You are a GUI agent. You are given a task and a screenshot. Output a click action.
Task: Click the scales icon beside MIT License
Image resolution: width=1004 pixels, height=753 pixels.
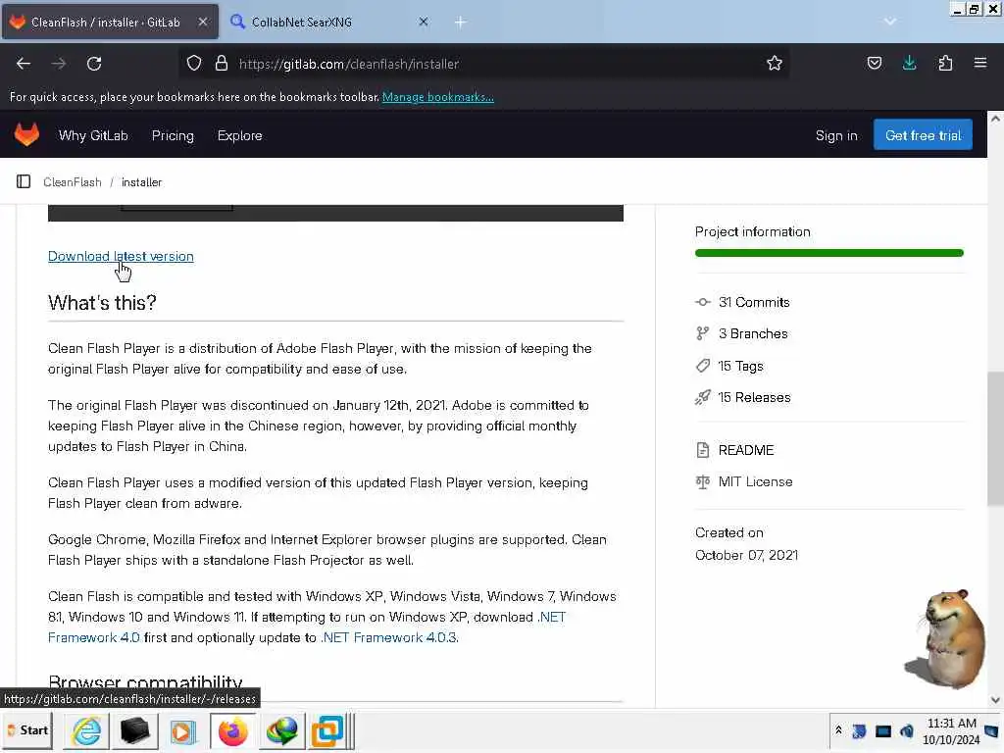[702, 481]
